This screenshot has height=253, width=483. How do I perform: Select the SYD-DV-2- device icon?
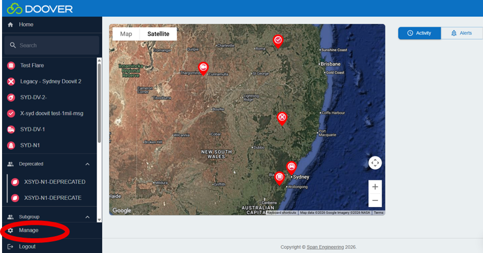pyautogui.click(x=11, y=97)
